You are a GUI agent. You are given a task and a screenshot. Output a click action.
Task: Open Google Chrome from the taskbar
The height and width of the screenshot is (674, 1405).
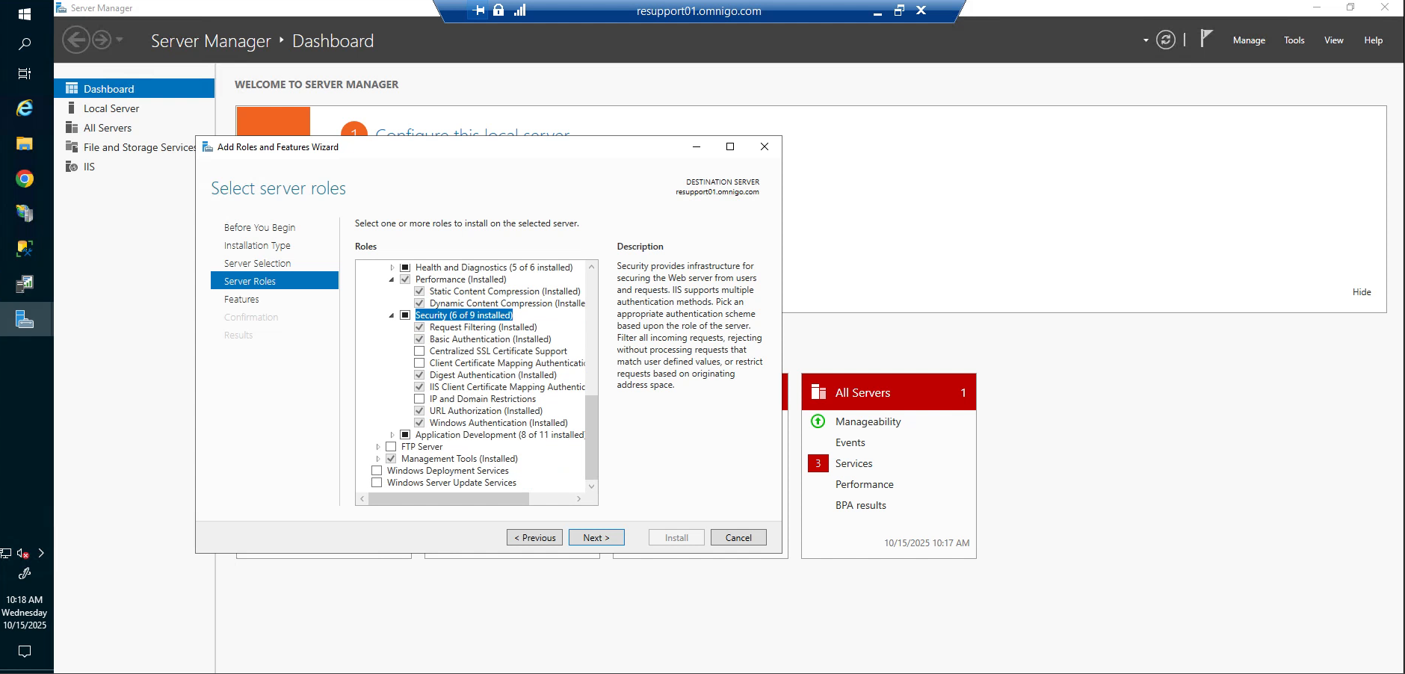click(24, 179)
